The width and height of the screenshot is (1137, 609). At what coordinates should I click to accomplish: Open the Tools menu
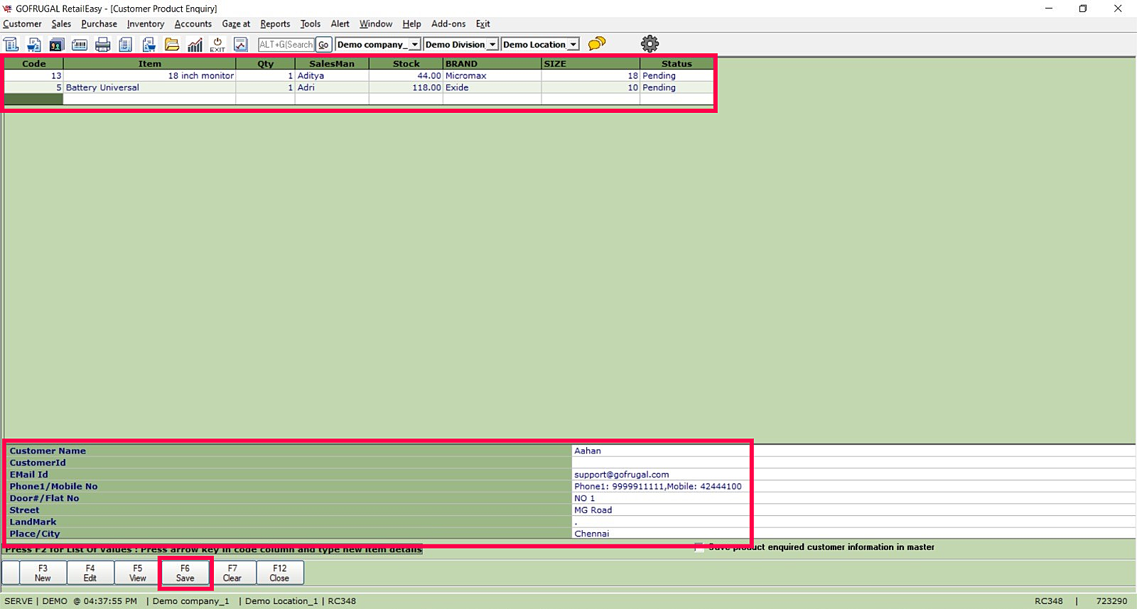pyautogui.click(x=310, y=24)
